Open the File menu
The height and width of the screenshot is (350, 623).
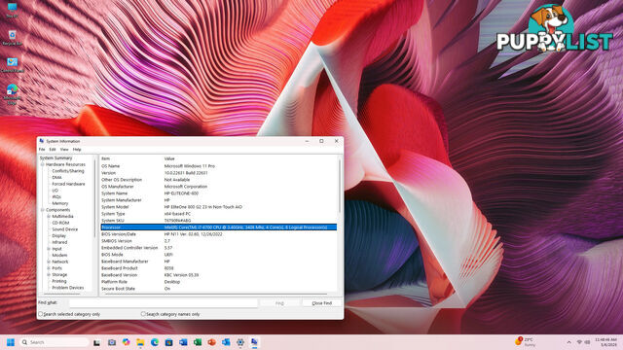click(x=42, y=150)
